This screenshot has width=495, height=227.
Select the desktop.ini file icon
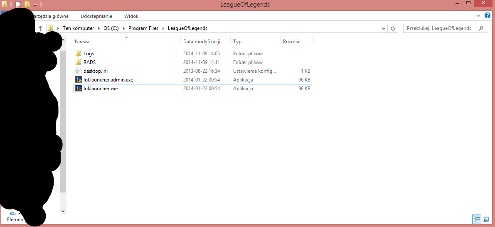tap(79, 71)
